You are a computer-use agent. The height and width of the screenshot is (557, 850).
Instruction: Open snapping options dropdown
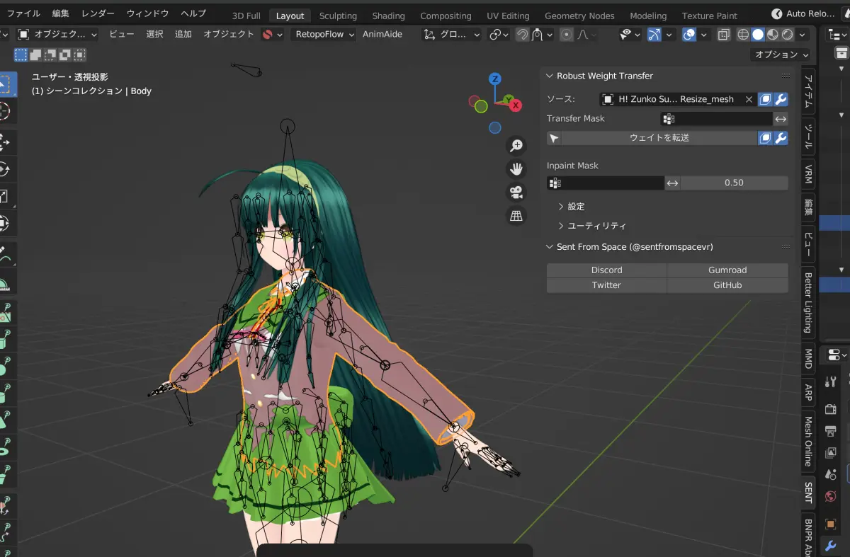click(x=542, y=34)
